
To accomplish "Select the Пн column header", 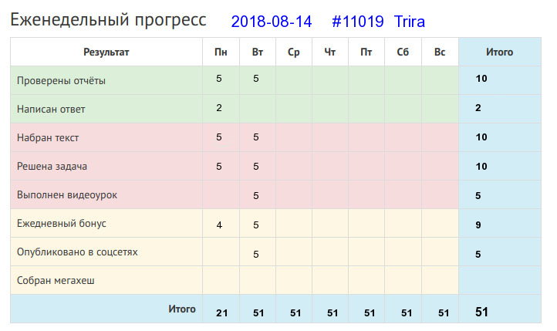I will tap(221, 52).
